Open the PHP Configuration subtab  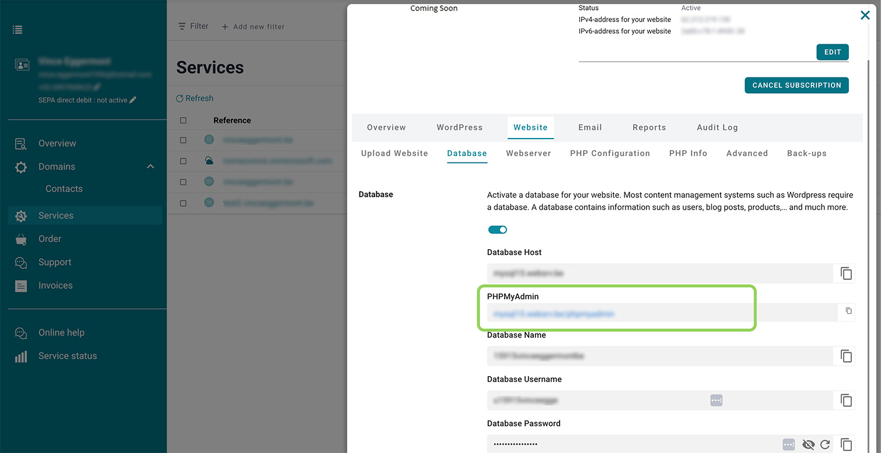[610, 153]
